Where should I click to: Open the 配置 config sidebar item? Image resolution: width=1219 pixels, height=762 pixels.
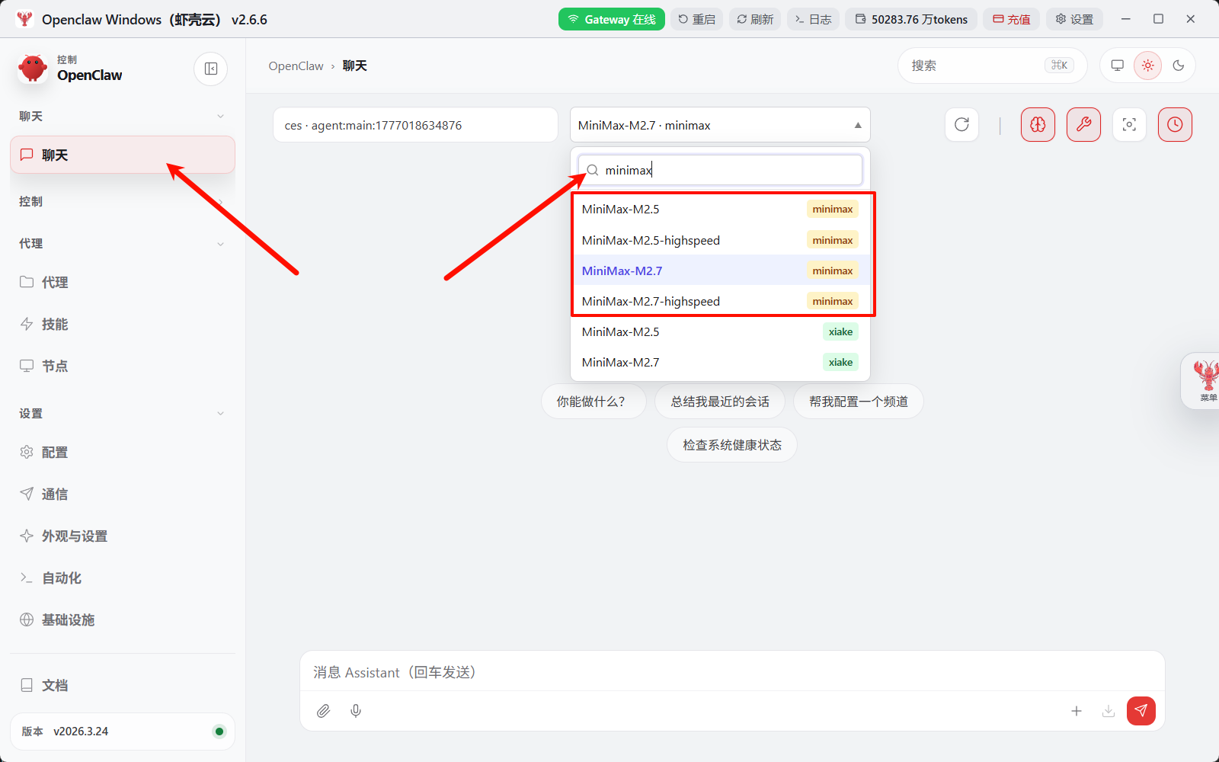click(123, 452)
